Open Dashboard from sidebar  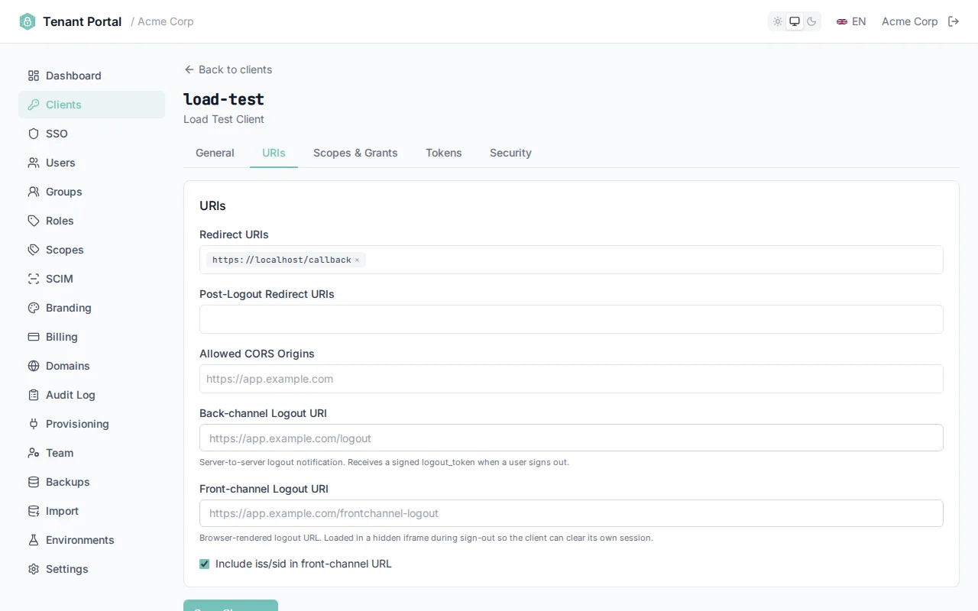(92, 76)
